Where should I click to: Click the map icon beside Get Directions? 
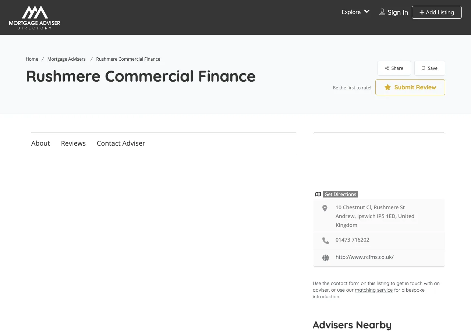[x=318, y=194]
